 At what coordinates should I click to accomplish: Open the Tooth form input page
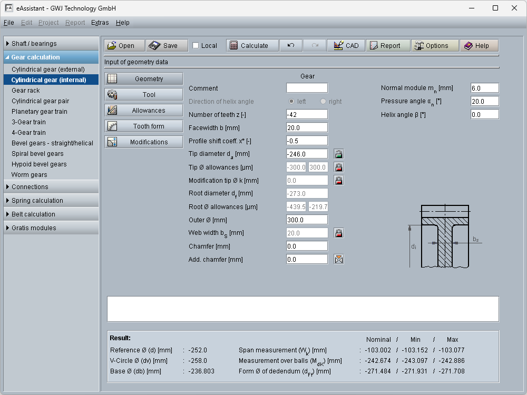pos(144,126)
